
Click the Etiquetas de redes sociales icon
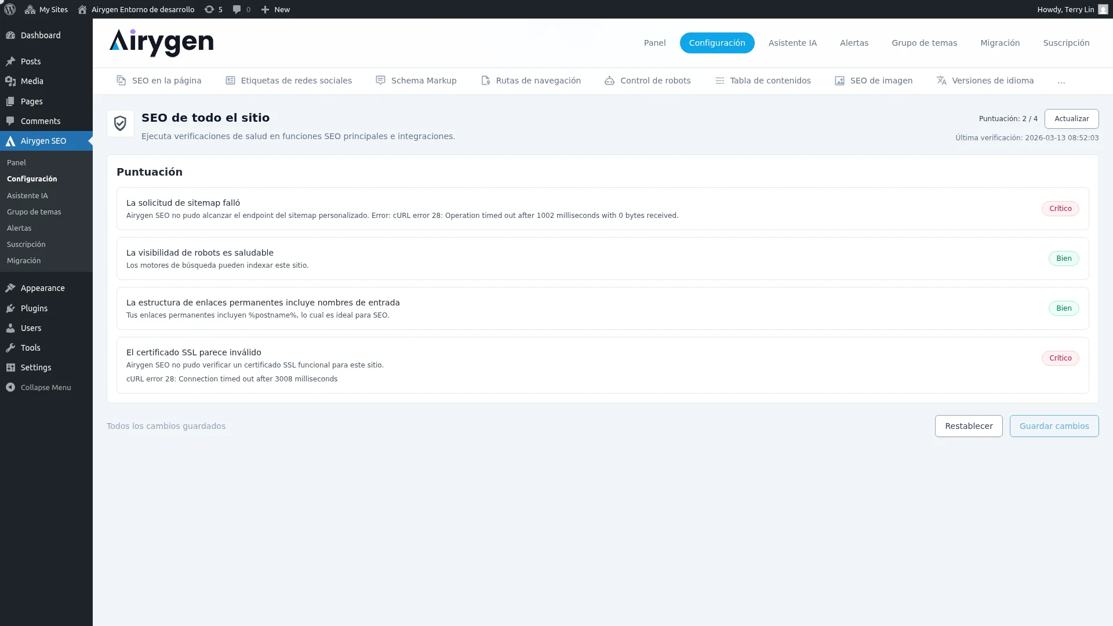(x=230, y=81)
